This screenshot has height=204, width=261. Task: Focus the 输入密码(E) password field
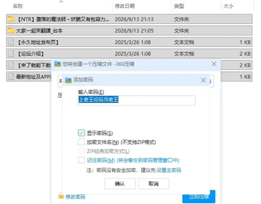pyautogui.click(x=137, y=101)
